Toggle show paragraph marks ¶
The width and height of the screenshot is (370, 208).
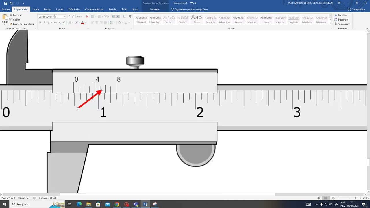coord(130,17)
